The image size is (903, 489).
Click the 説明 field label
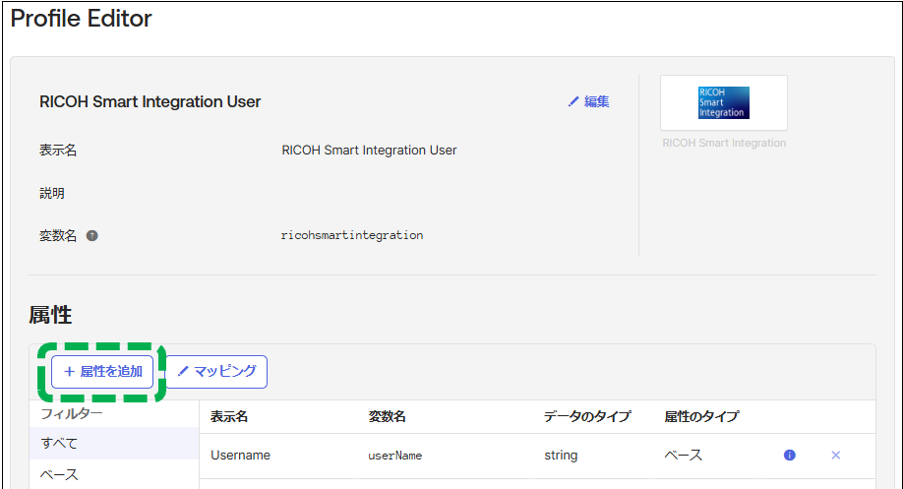point(52,193)
